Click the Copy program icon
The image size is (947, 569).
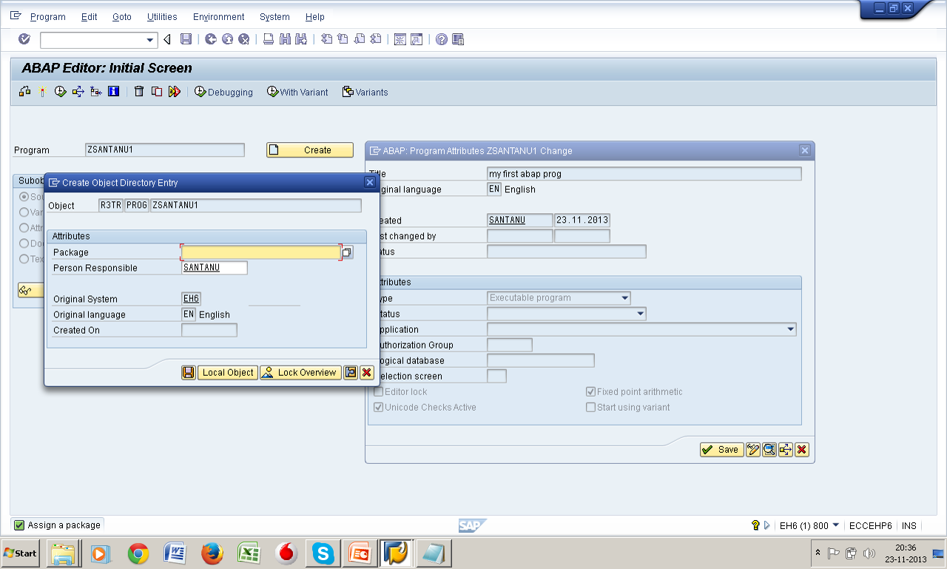coord(156,92)
